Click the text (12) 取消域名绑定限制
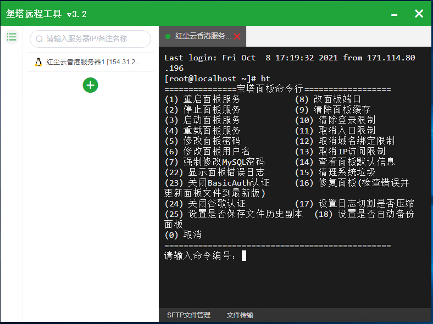 click(345, 141)
